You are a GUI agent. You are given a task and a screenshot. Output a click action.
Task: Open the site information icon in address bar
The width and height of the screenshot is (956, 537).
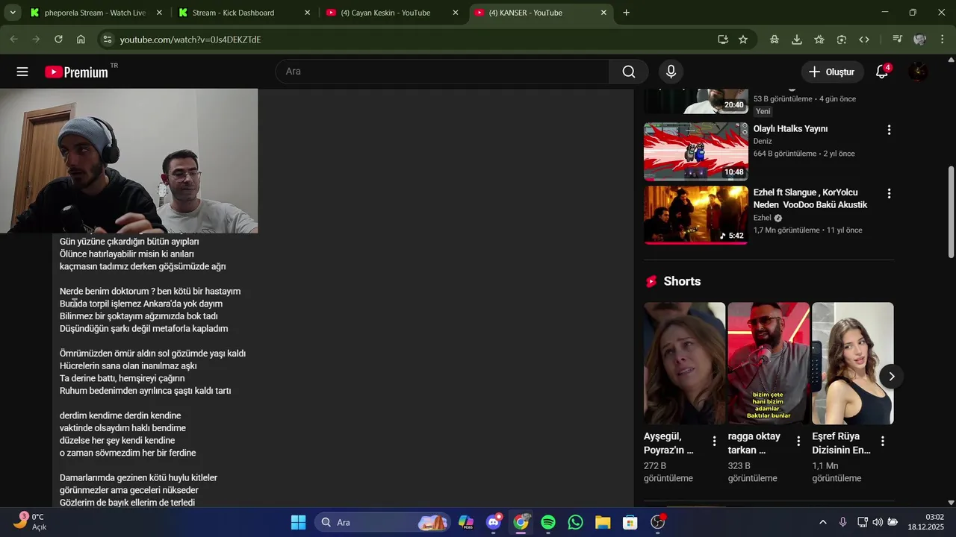click(107, 40)
